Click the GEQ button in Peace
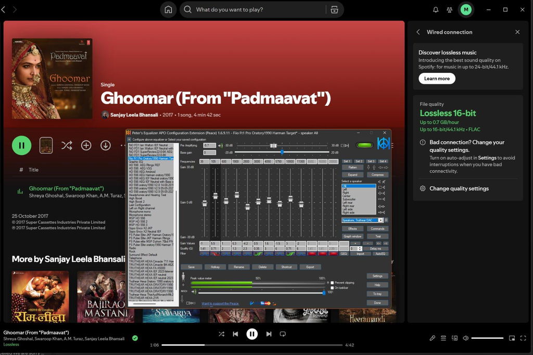The height and width of the screenshot is (355, 533). point(344,253)
